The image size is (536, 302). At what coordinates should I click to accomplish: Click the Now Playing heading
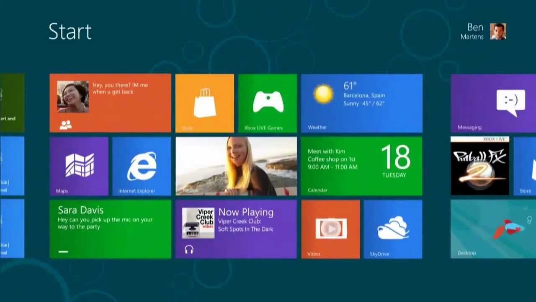coord(246,212)
